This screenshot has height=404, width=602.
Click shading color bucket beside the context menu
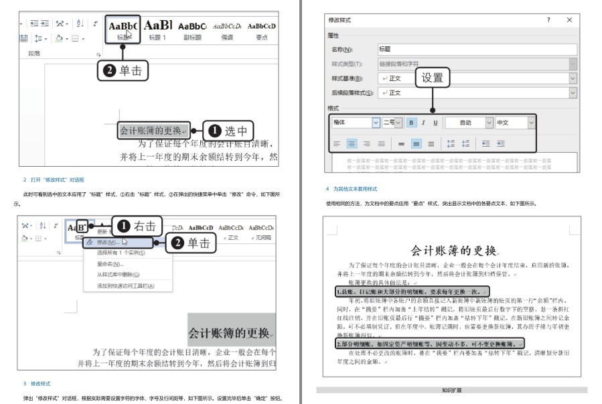25,239
